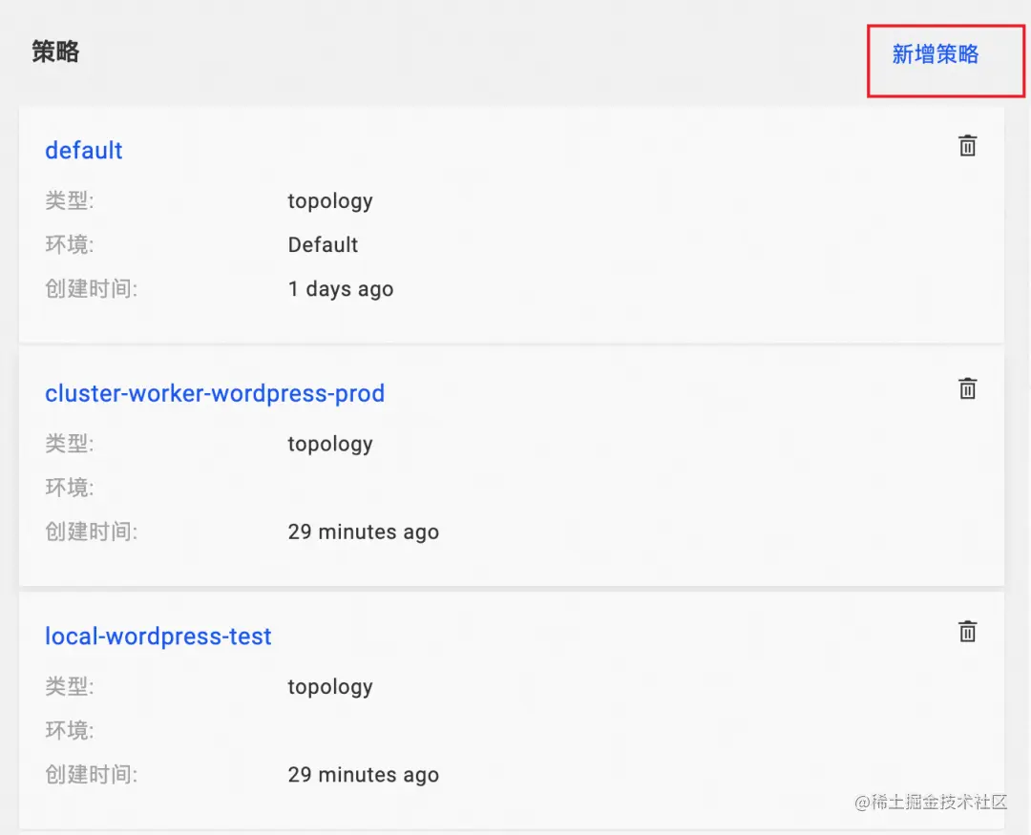Select topology type in default card

point(330,201)
